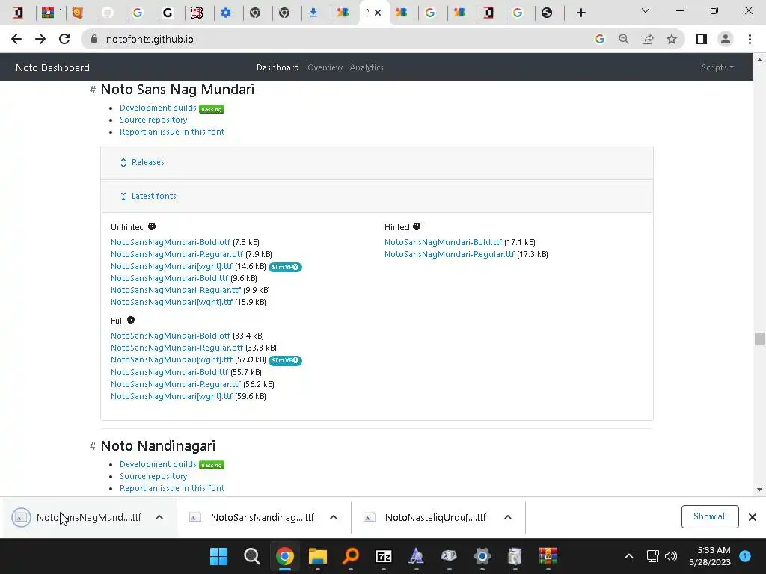Open Windows Start menu
The image size is (766, 574).
[x=219, y=556]
